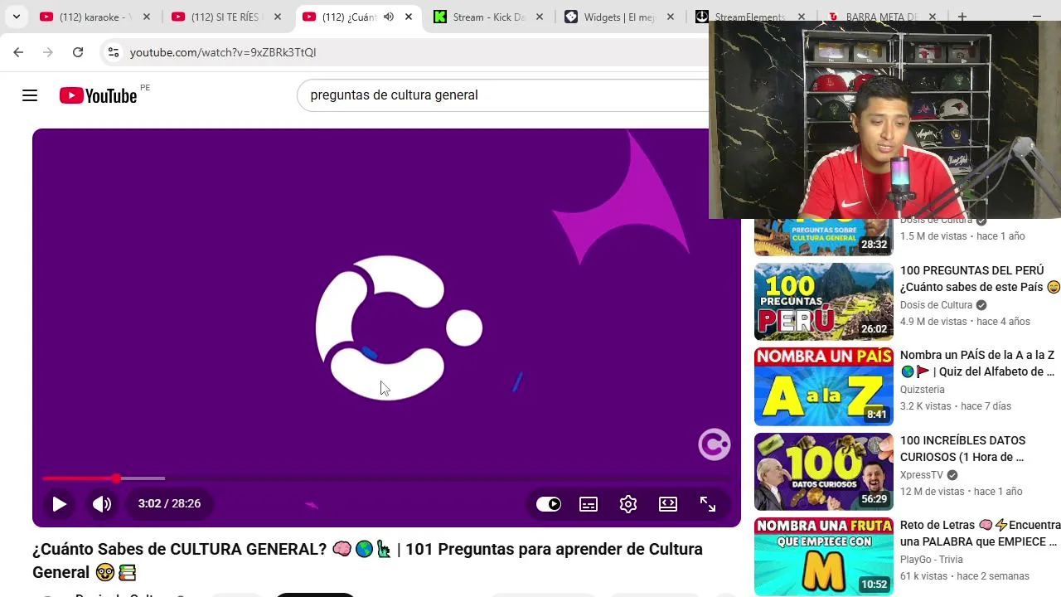1061x597 pixels.
Task: Open the Nombra un PAÍS de la A a la Z title
Action: (x=977, y=363)
